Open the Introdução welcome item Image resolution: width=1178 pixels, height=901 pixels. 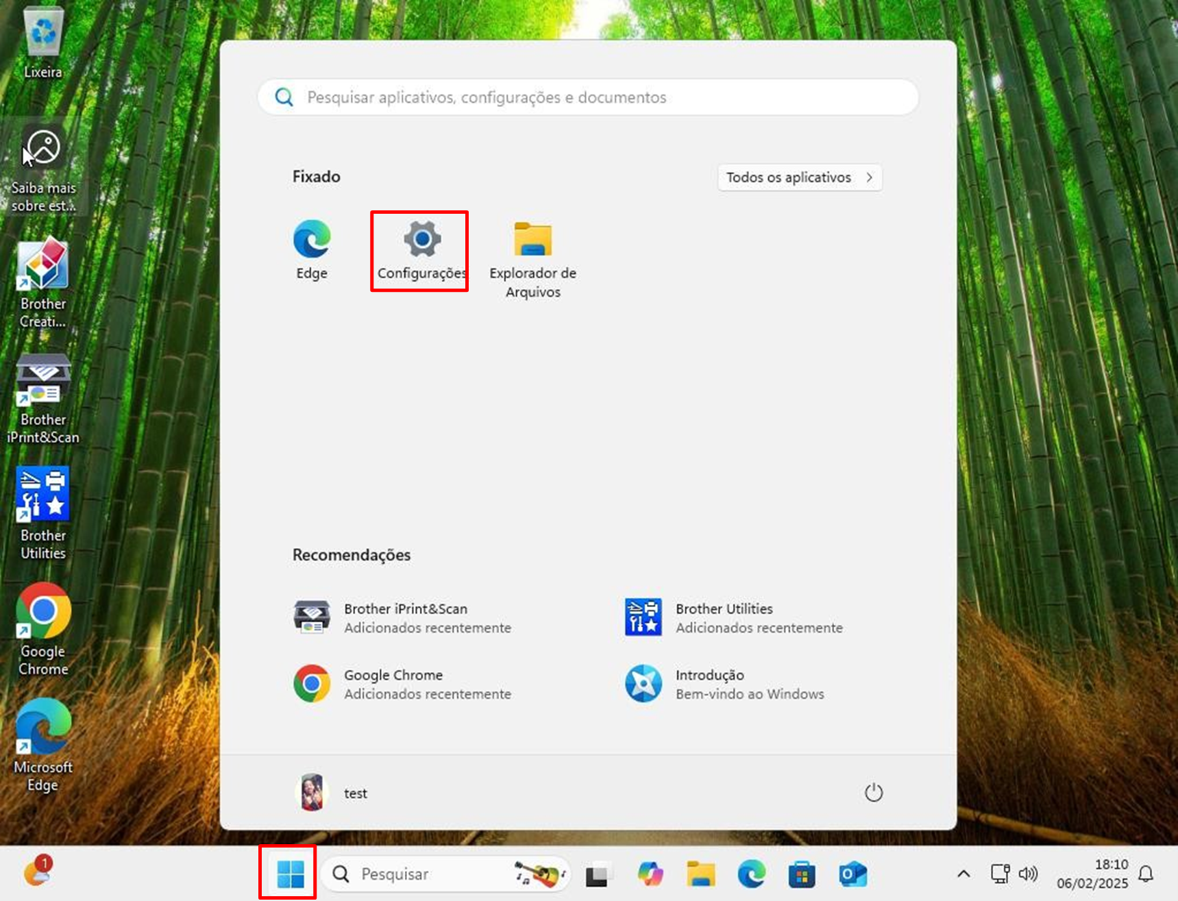725,684
